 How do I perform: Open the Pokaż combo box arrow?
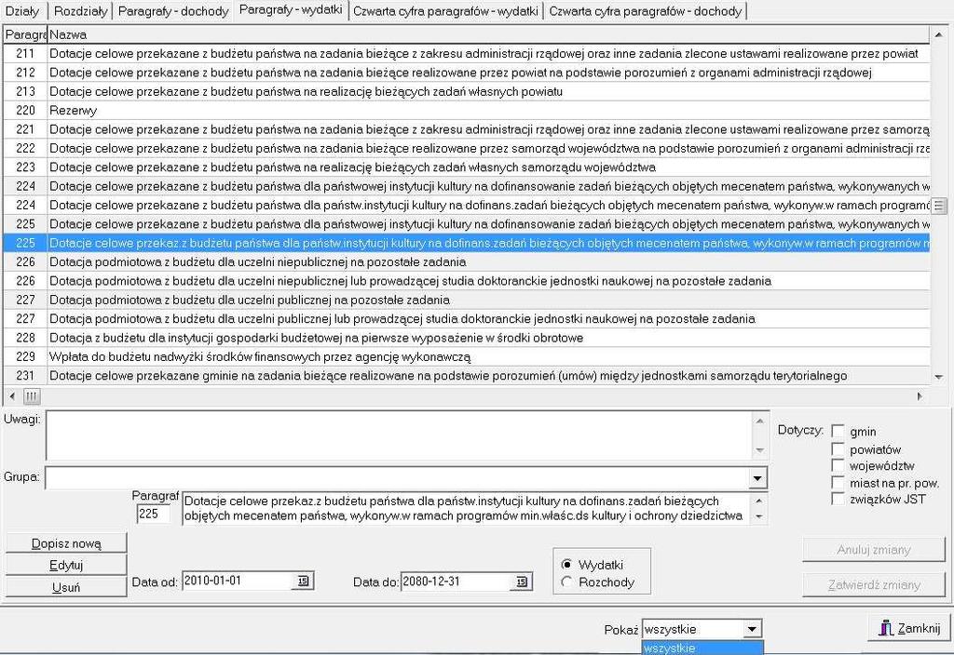752,630
